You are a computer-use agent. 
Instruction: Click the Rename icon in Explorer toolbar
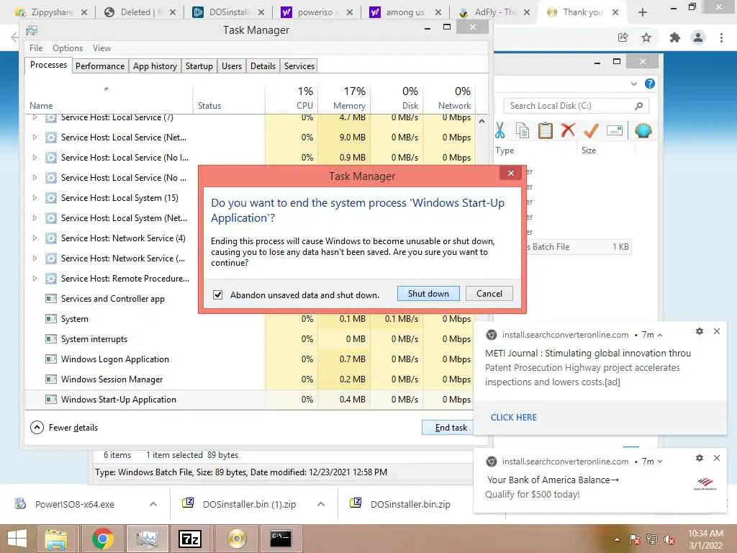point(615,130)
